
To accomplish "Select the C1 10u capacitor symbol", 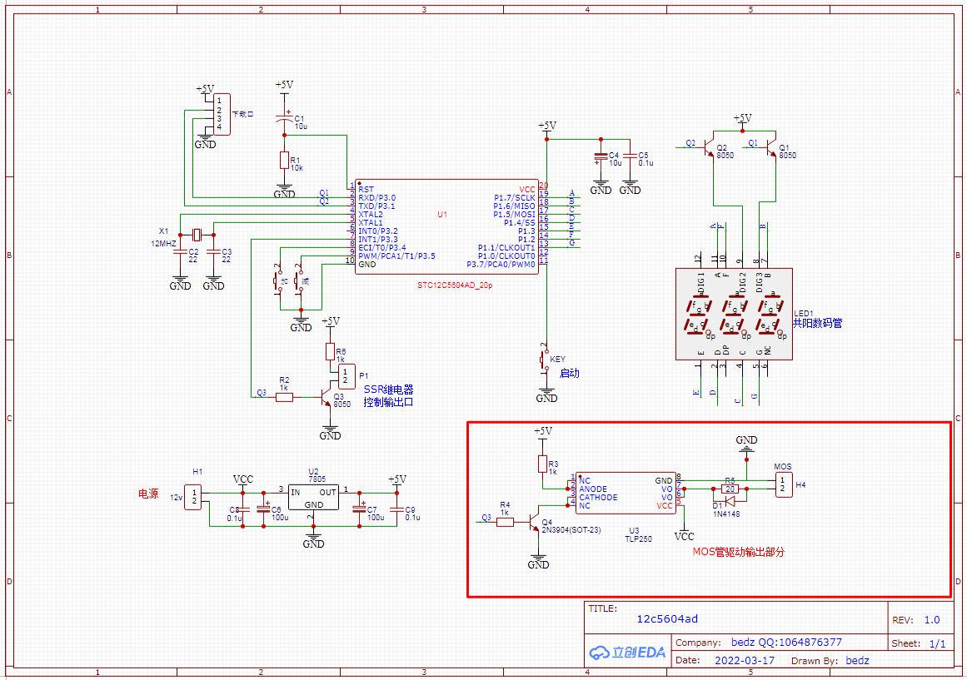I will pyautogui.click(x=284, y=117).
